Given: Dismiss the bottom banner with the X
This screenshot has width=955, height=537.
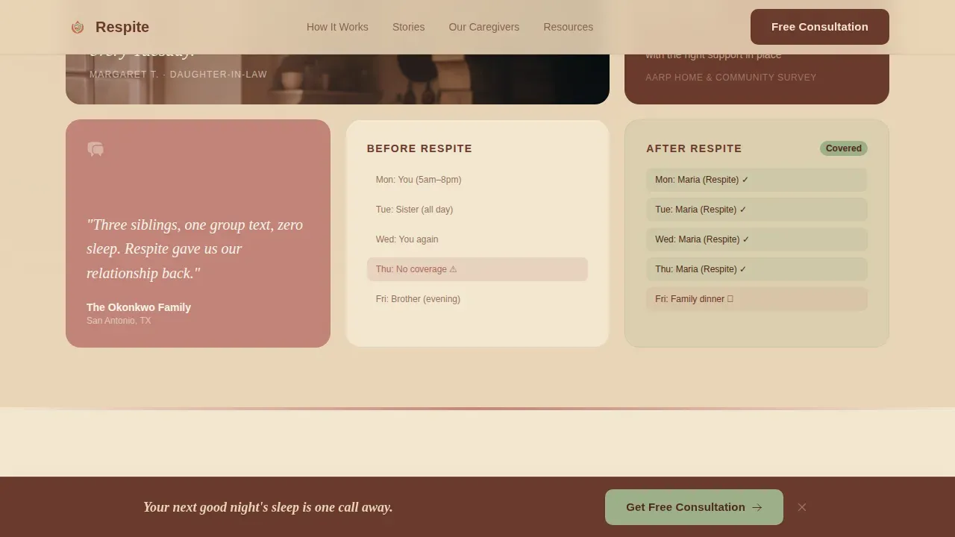Looking at the screenshot, I should coord(802,507).
